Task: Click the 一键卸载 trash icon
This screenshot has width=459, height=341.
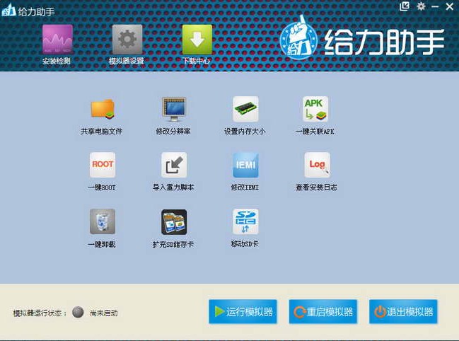Action: pos(102,221)
